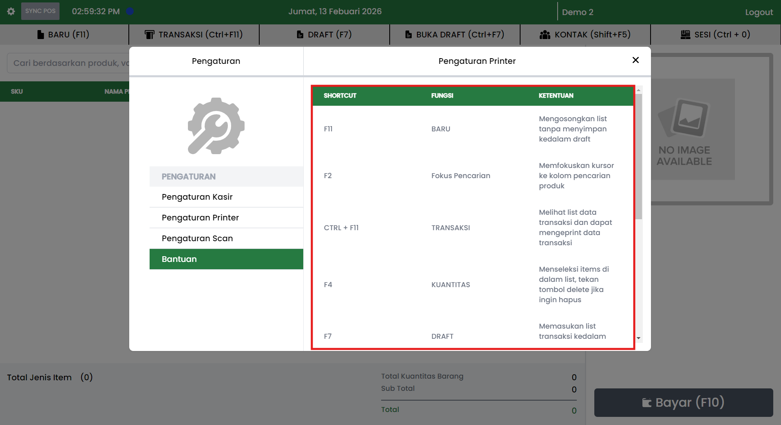
Task: Click the BARU (F11) new file icon
Action: [x=40, y=35]
